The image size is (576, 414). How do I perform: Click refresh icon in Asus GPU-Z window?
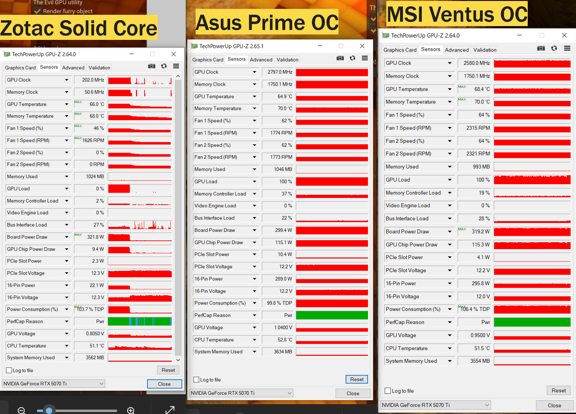tap(352, 58)
